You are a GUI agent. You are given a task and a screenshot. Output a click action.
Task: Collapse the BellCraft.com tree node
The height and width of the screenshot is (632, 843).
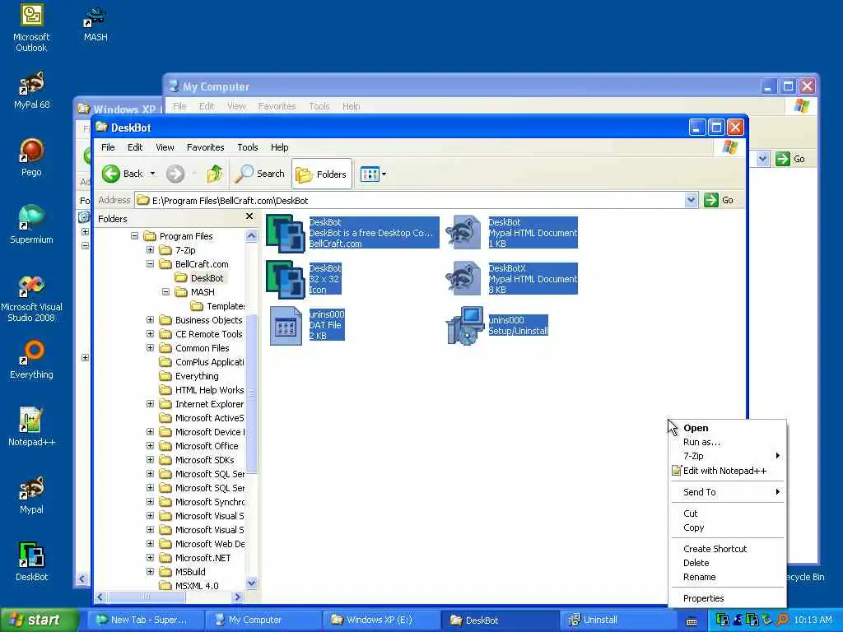coord(150,264)
